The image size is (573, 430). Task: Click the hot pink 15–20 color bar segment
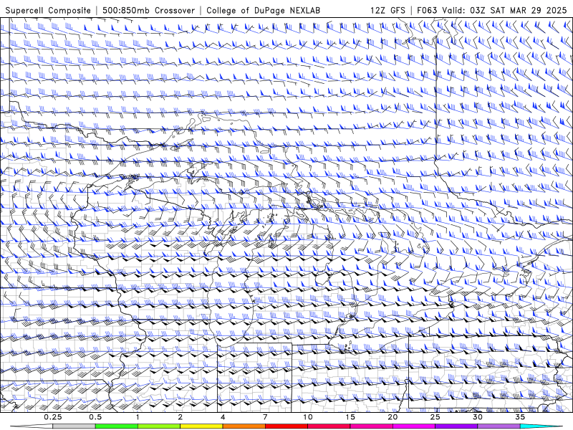pyautogui.click(x=371, y=426)
